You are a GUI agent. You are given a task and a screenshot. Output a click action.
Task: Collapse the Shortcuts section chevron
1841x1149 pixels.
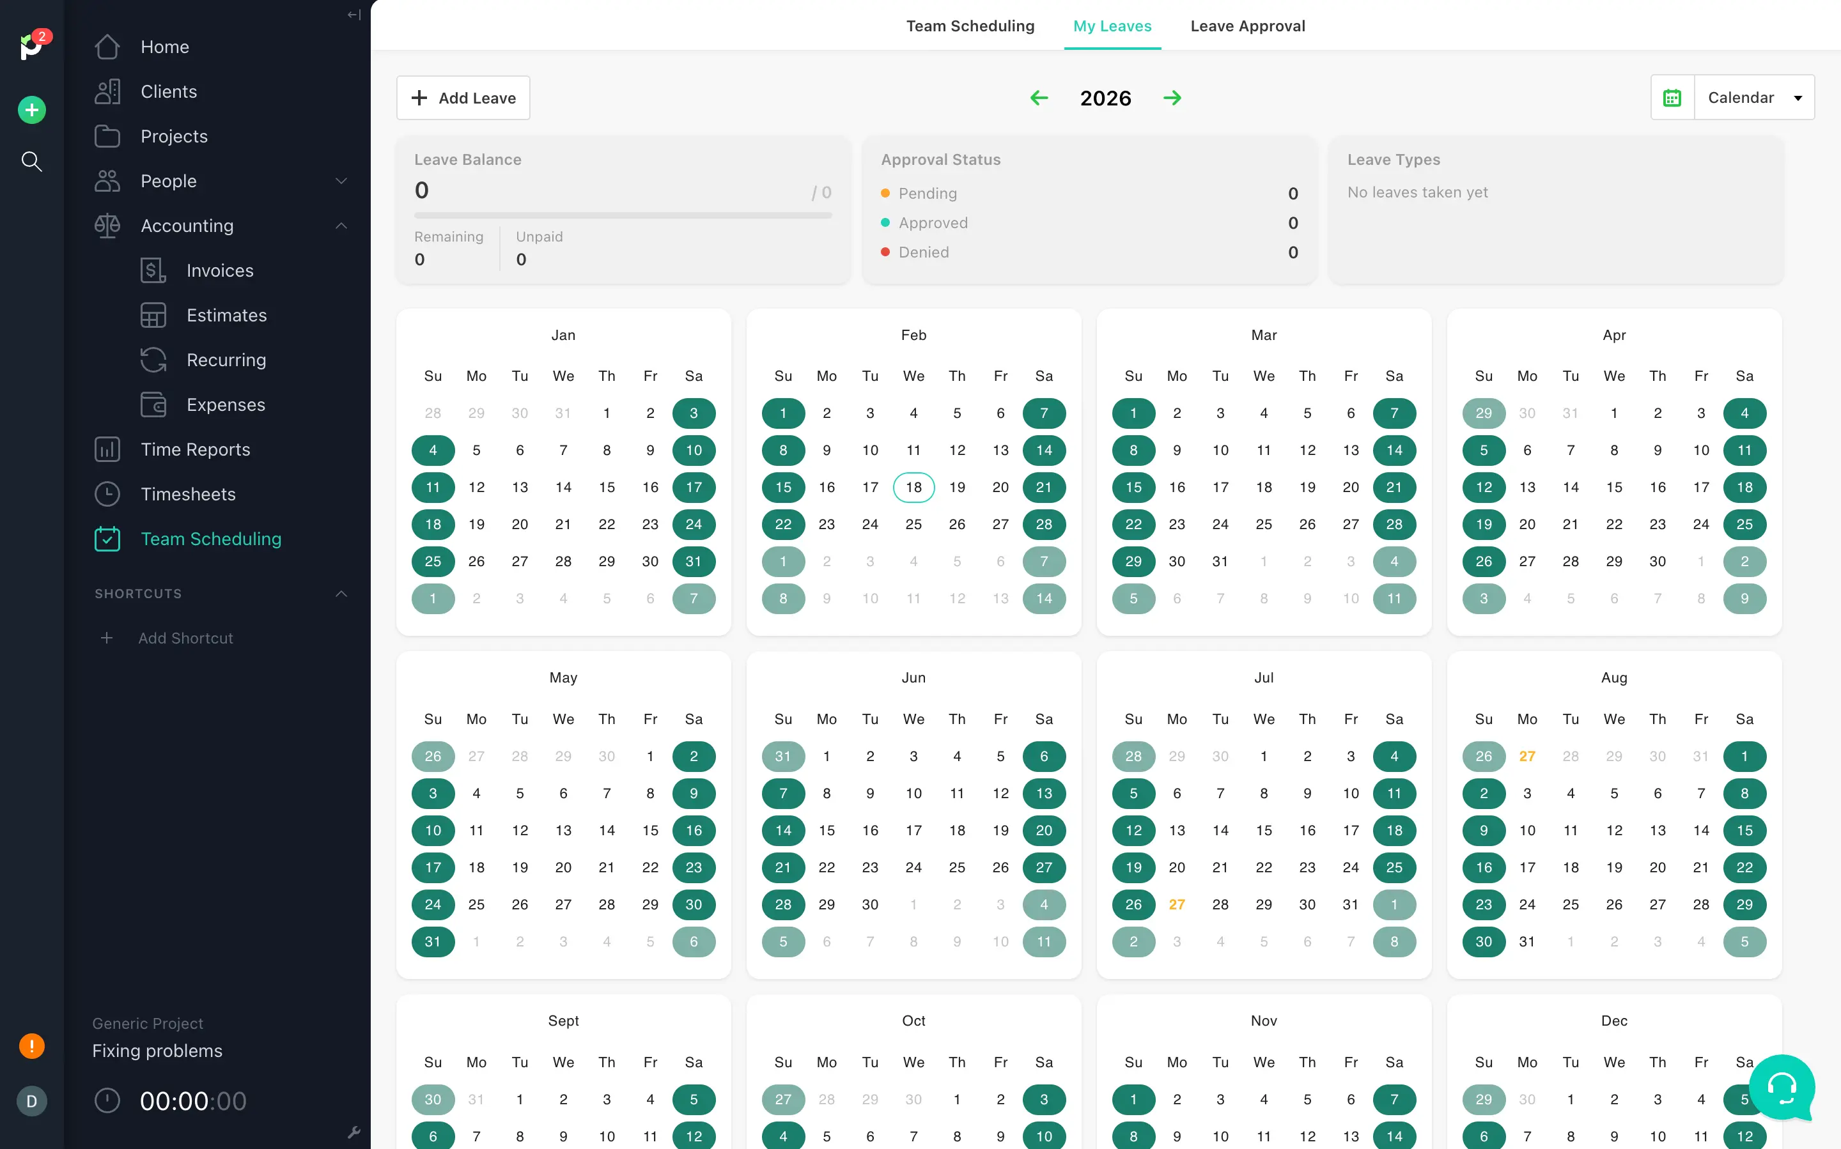(341, 594)
